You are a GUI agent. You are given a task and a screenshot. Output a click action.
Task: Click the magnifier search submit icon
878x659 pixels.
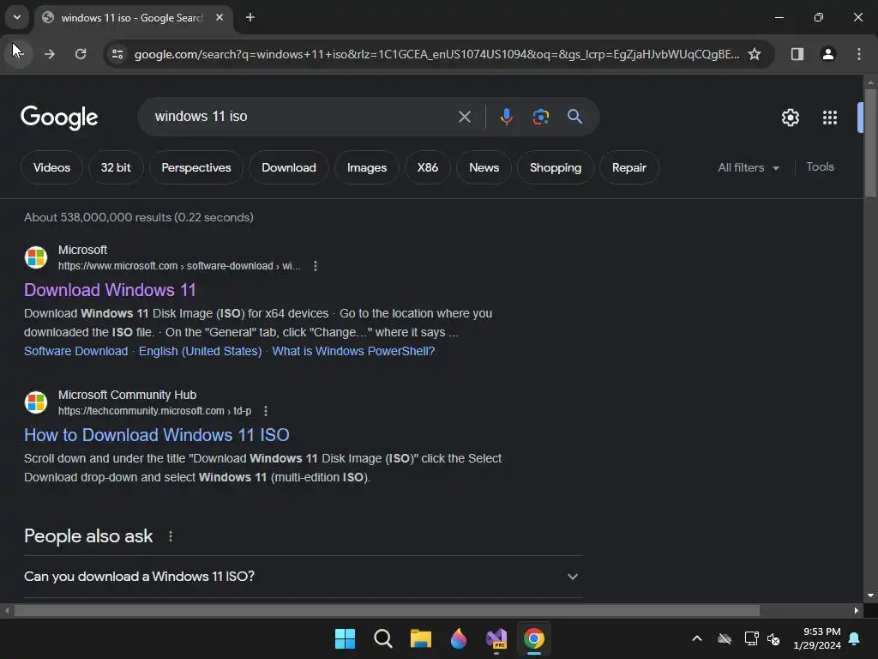(x=574, y=117)
